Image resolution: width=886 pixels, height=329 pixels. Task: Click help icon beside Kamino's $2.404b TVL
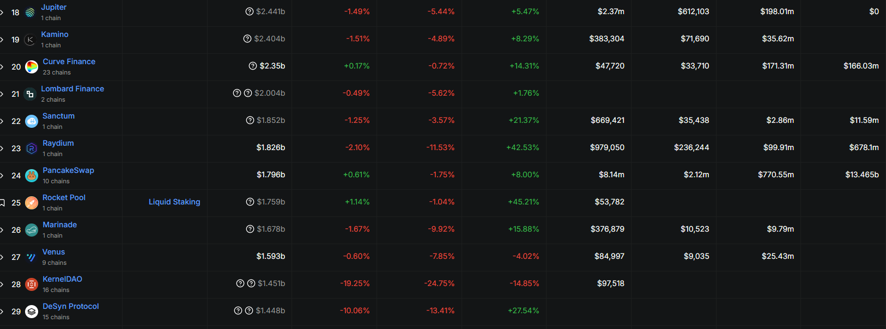247,39
